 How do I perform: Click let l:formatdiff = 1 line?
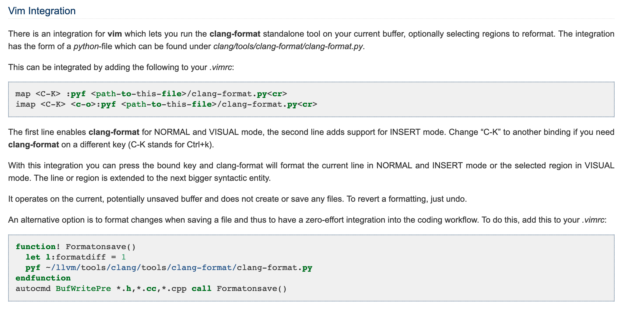coord(76,257)
